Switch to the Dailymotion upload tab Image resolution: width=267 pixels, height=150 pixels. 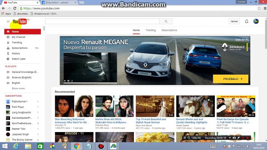(x=59, y=2)
